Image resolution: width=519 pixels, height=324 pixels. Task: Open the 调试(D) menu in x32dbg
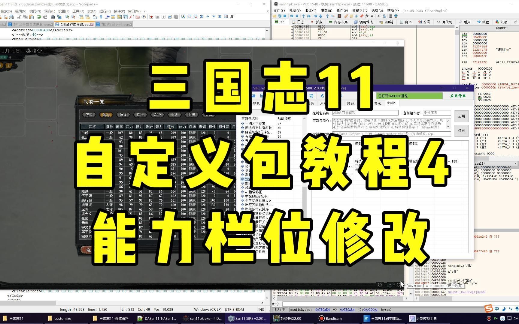point(311,10)
